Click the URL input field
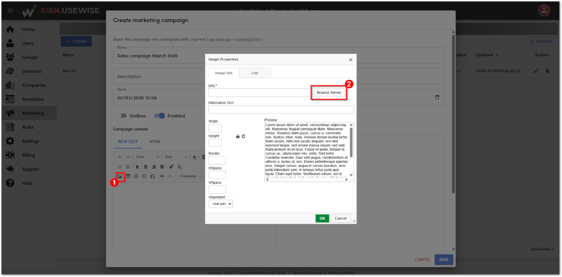 [258, 93]
